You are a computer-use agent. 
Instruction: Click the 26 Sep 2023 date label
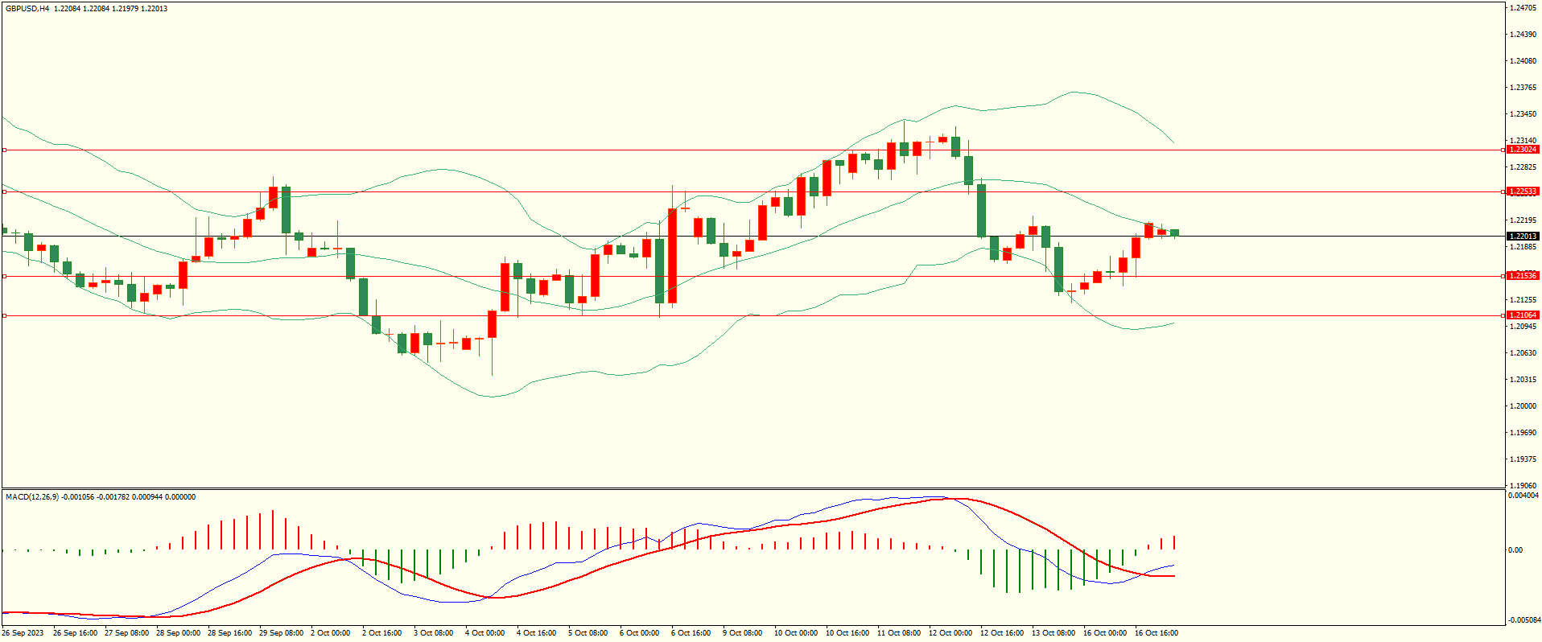23,633
